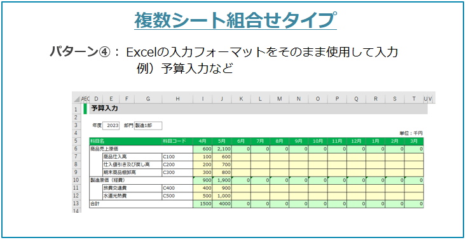466x240 pixels.
Task: Select column header H
Action: [177, 99]
